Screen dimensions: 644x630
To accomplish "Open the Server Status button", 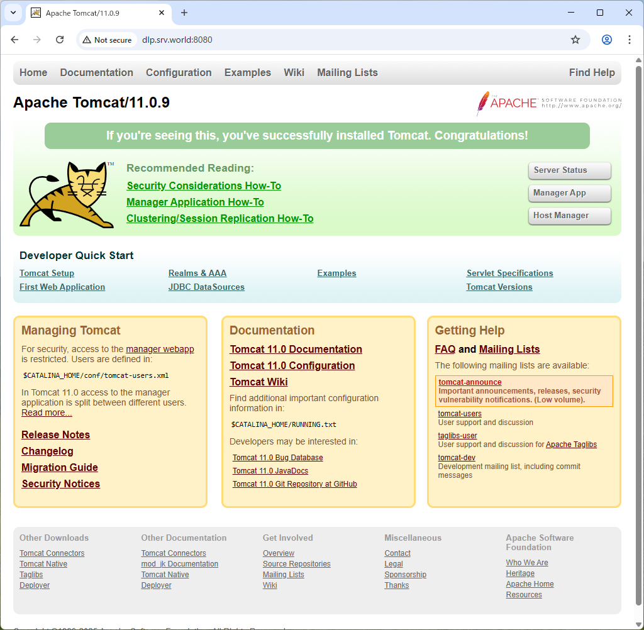I will click(569, 170).
